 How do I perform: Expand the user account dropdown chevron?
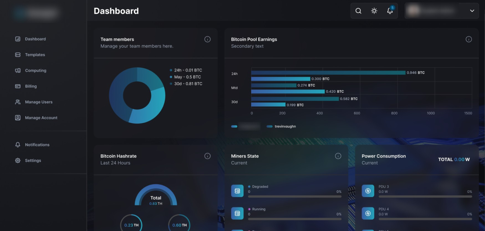[x=472, y=11]
